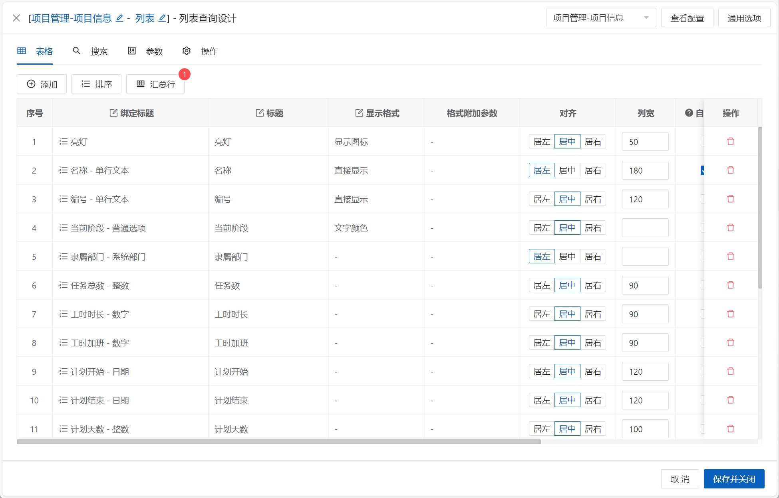
Task: Click the edit pencil after 项目管理-项目信息 title
Action: click(119, 18)
